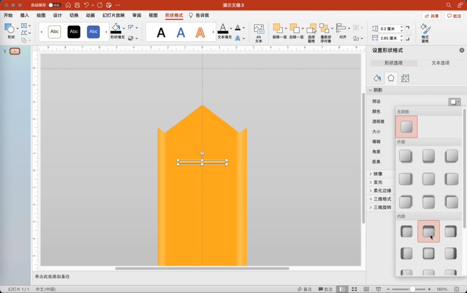Click the zoom slider in status bar
467x293 pixels.
412,289
